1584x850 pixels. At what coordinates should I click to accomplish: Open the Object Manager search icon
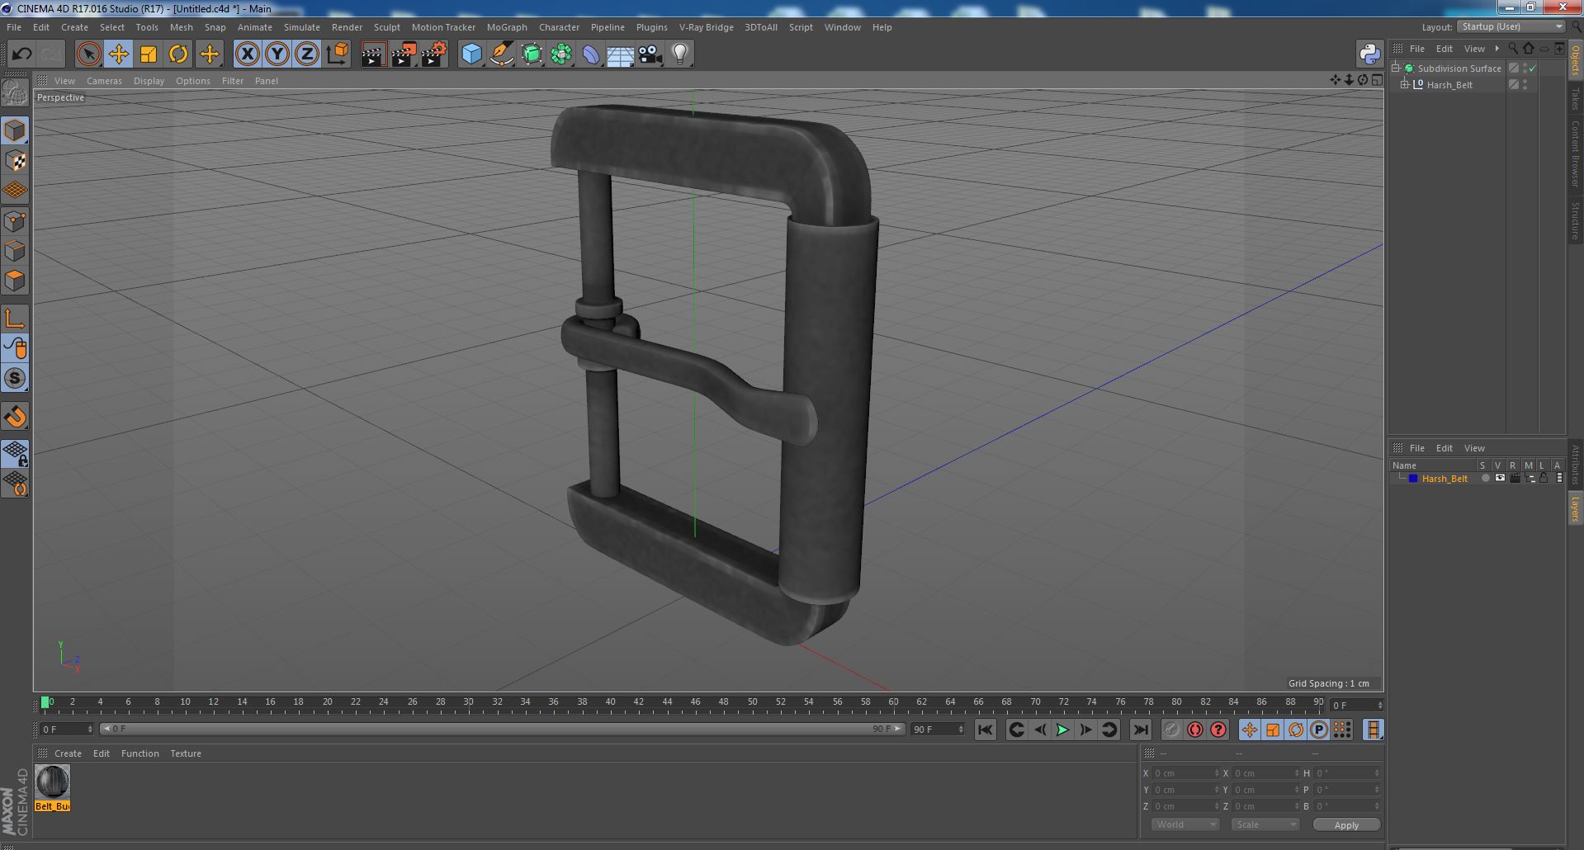pyautogui.click(x=1513, y=49)
